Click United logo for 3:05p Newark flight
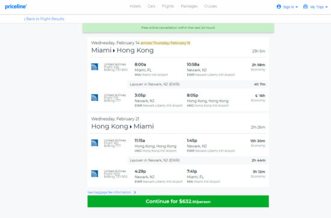This screenshot has height=218, width=331. tap(94, 98)
